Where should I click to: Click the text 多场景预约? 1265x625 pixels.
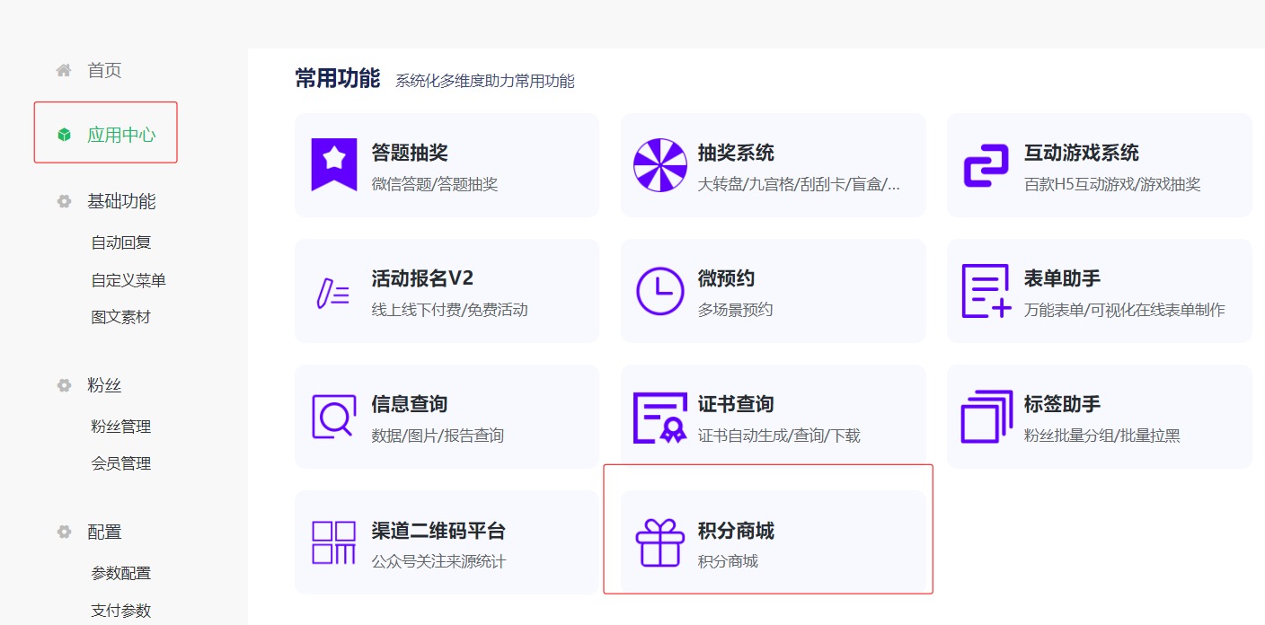pos(735,310)
